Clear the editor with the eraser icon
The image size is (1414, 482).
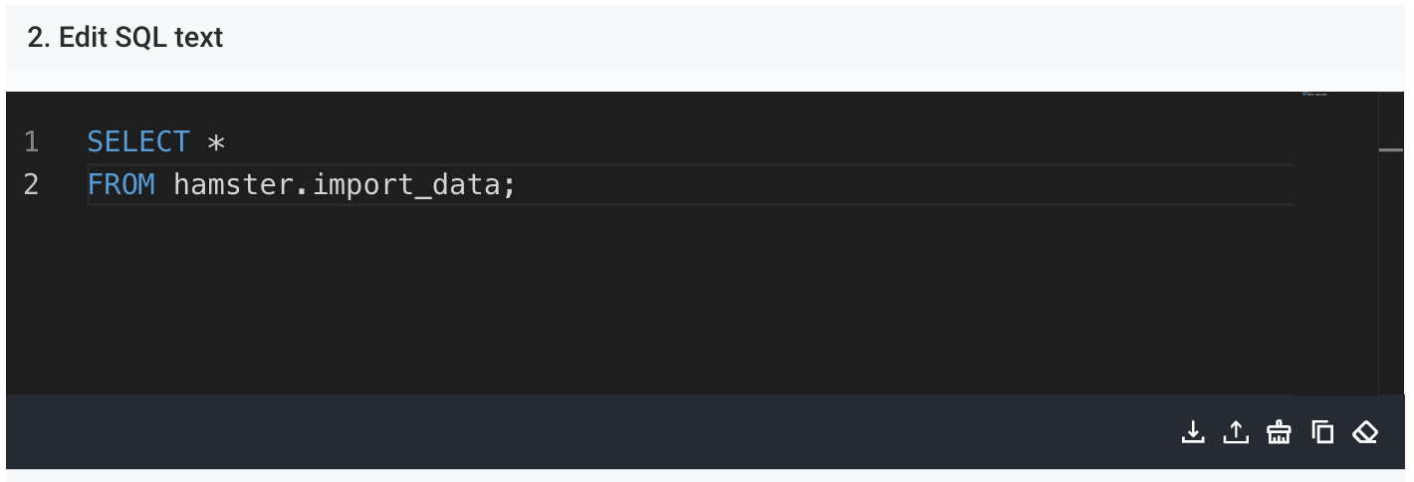click(x=1365, y=432)
